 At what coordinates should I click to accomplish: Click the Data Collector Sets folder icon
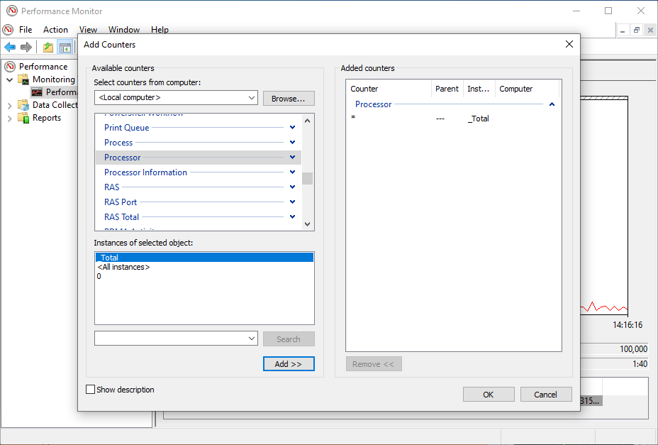tap(23, 104)
